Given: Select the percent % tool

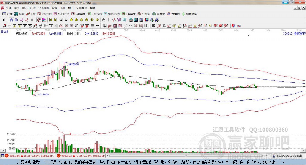Looking at the screenshot, I should (164, 26).
